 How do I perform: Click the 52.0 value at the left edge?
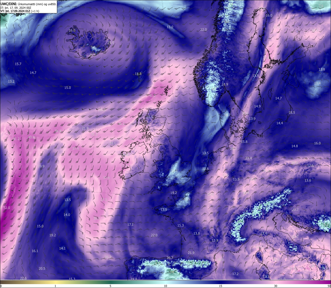coord(7,208)
